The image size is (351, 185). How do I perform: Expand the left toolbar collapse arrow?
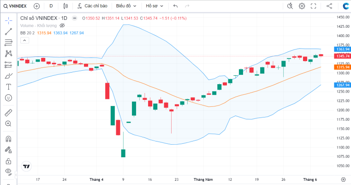pyautogui.click(x=16, y=175)
